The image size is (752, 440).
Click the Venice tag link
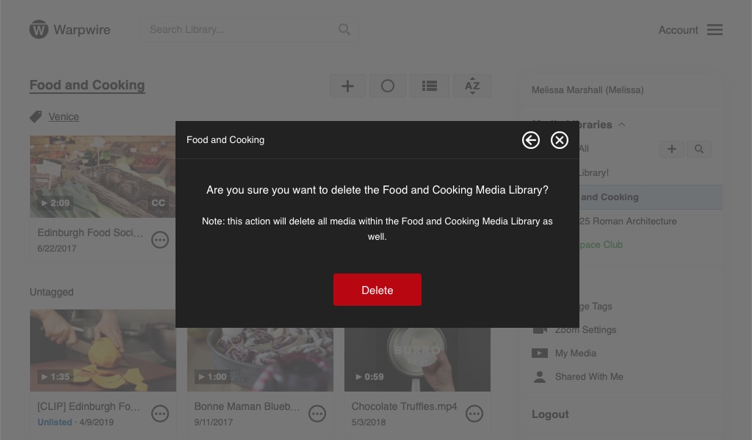[x=63, y=117]
